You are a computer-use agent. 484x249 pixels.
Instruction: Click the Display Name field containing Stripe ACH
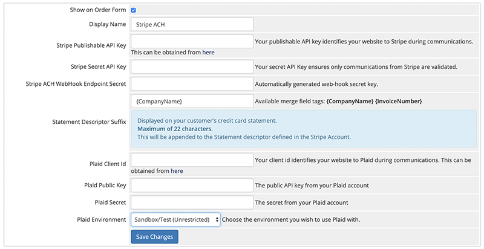tap(192, 24)
